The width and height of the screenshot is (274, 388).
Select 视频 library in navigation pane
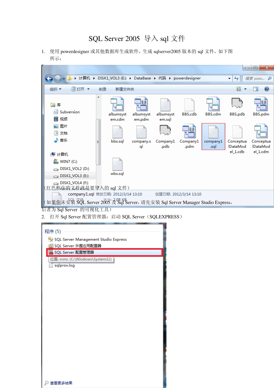pos(61,119)
